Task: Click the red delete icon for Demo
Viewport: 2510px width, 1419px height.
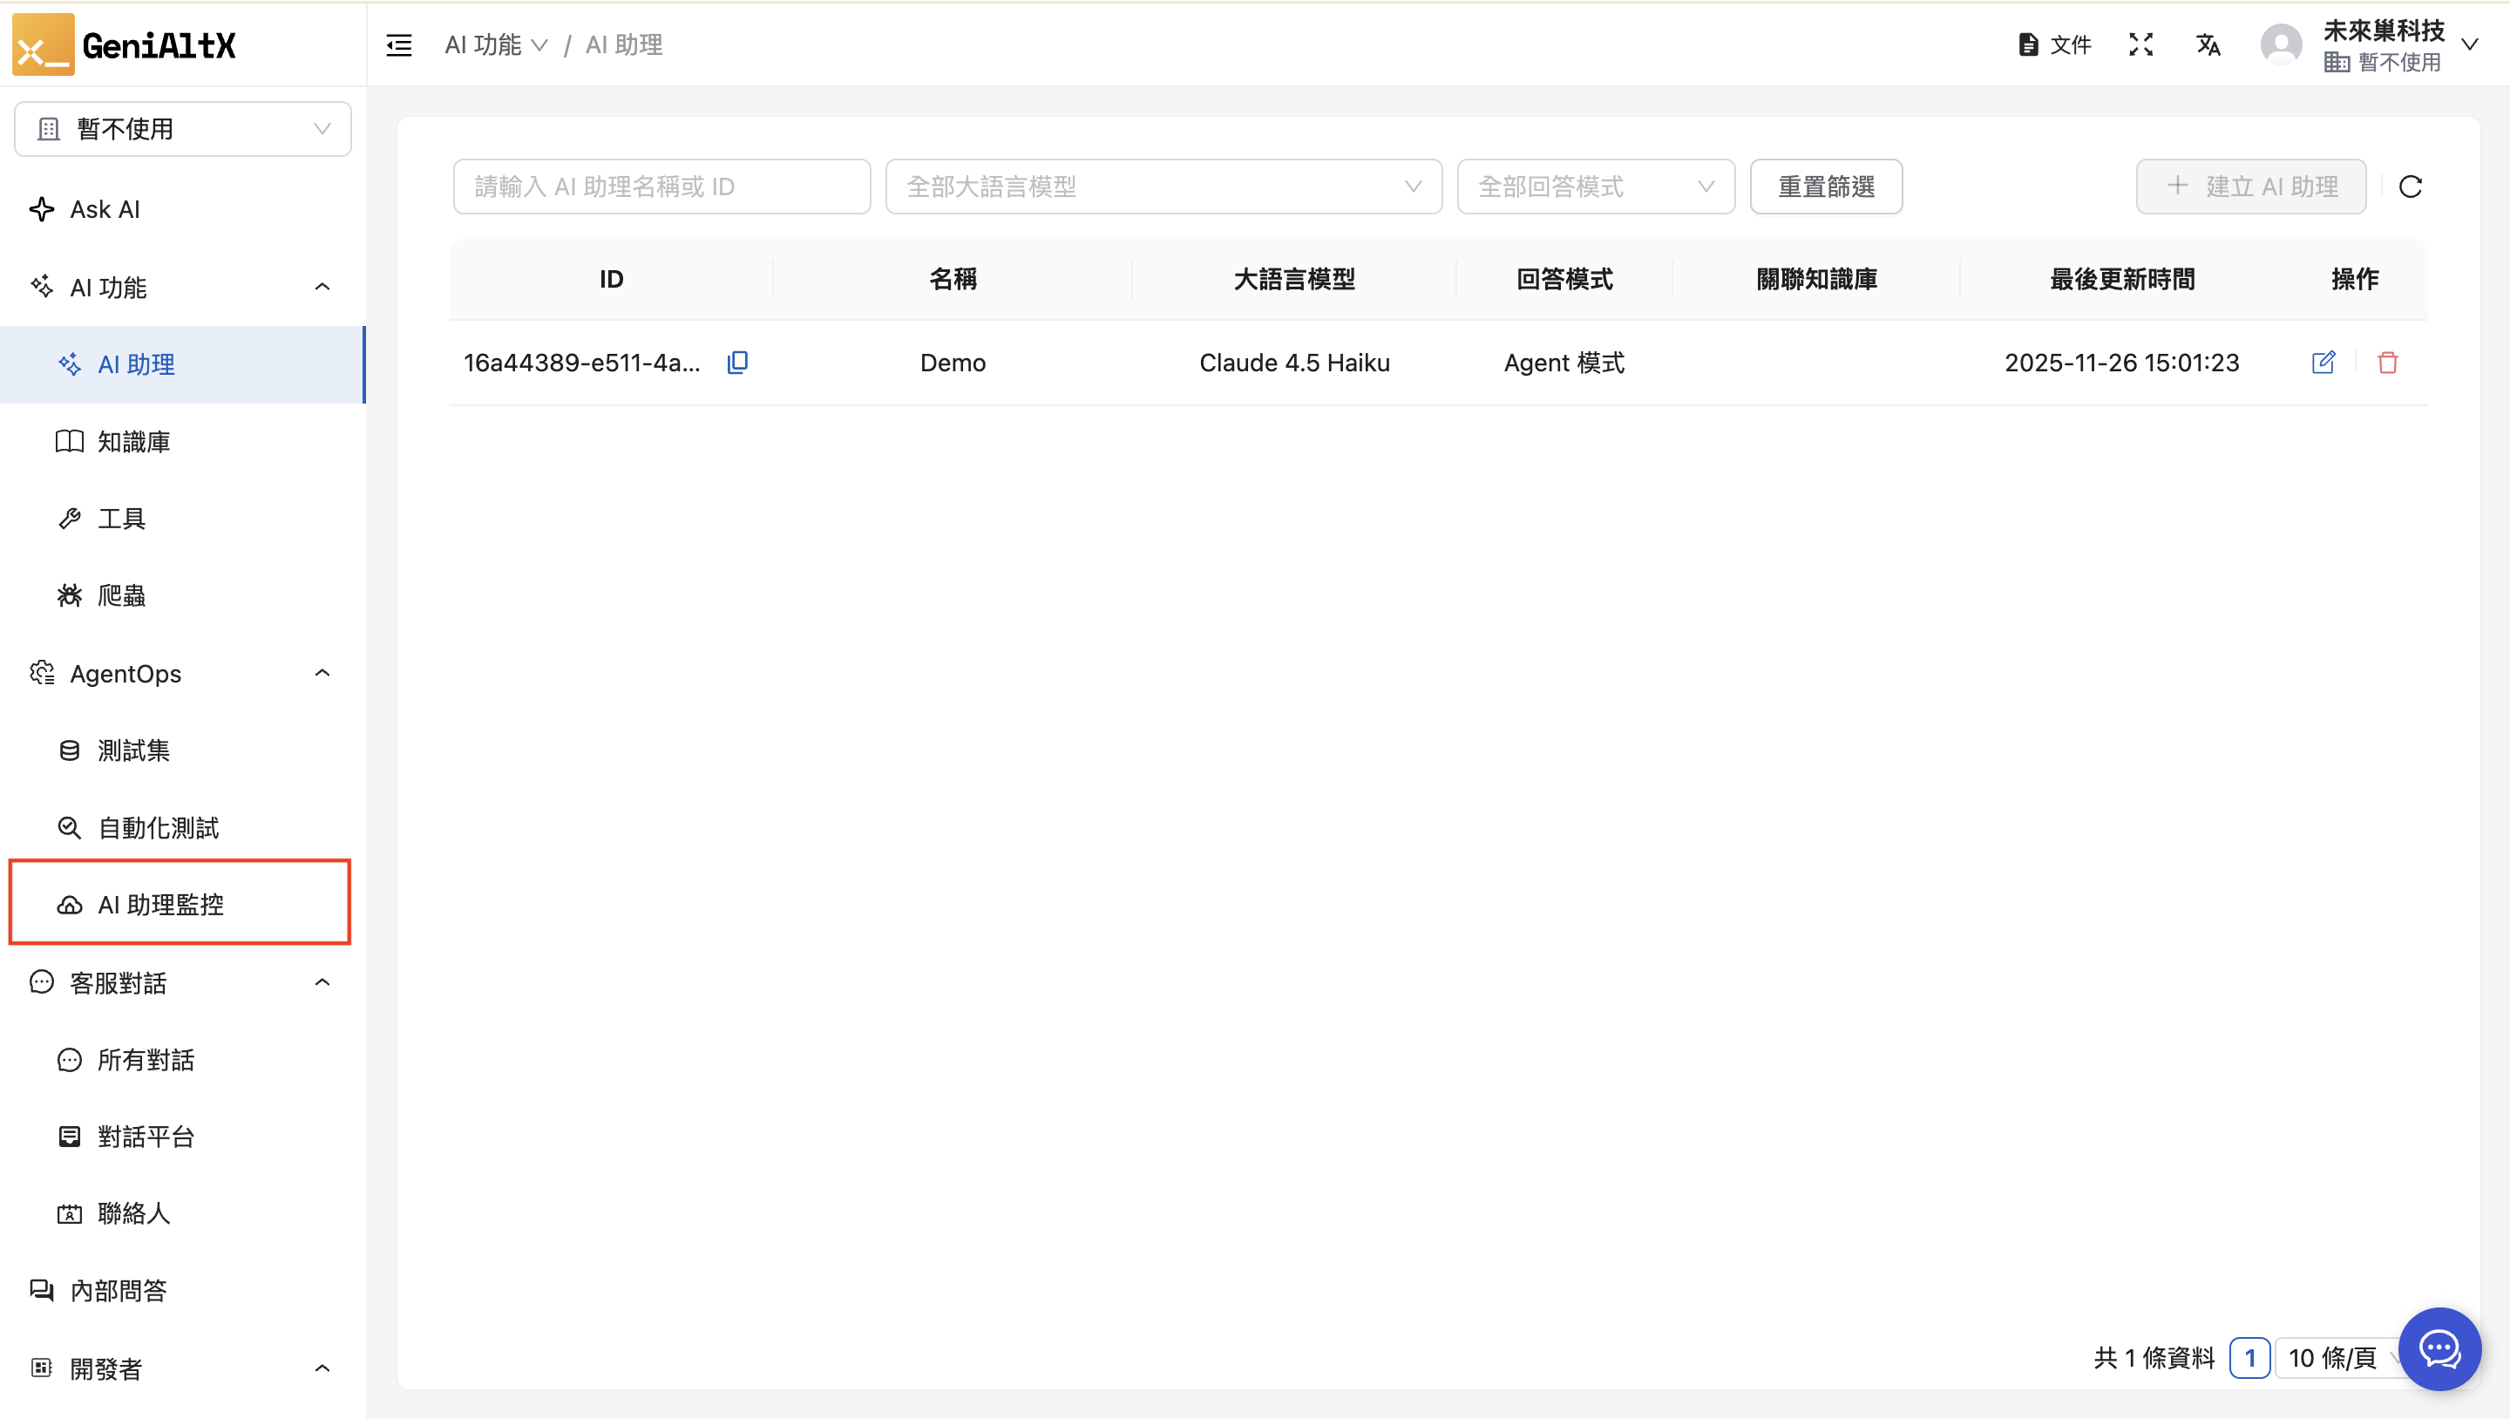Action: (2387, 363)
